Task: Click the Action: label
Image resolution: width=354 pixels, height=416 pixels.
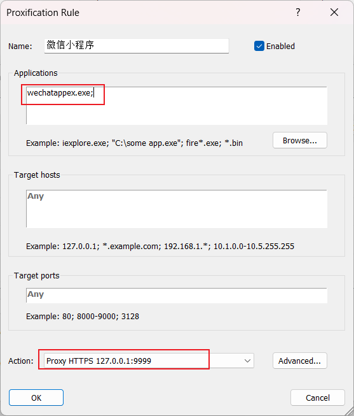Action: pyautogui.click(x=21, y=361)
